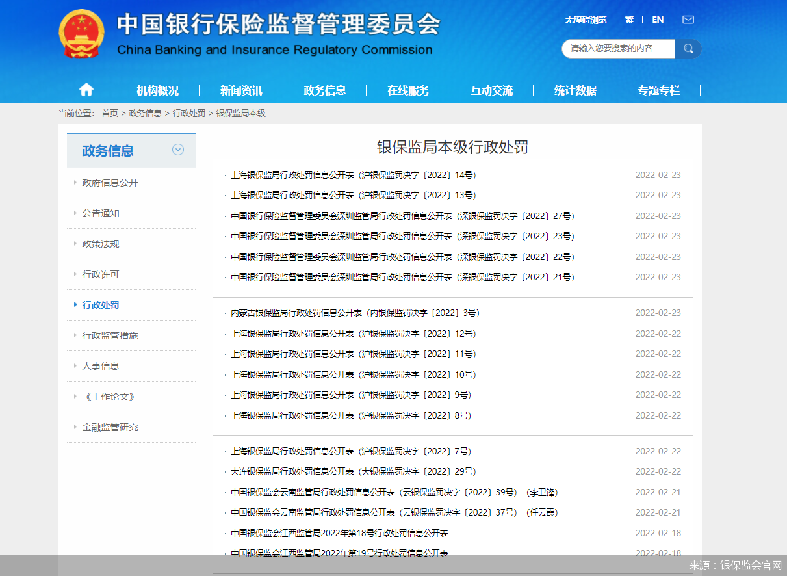787x576 pixels.
Task: Open 互动交流 menu
Action: pyautogui.click(x=492, y=90)
